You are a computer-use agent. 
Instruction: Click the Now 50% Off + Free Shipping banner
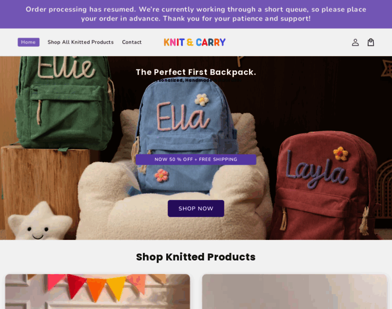tap(196, 160)
